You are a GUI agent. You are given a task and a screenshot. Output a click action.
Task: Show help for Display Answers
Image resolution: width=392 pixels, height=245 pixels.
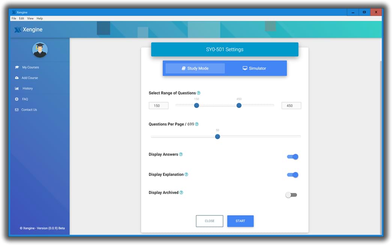pos(181,154)
